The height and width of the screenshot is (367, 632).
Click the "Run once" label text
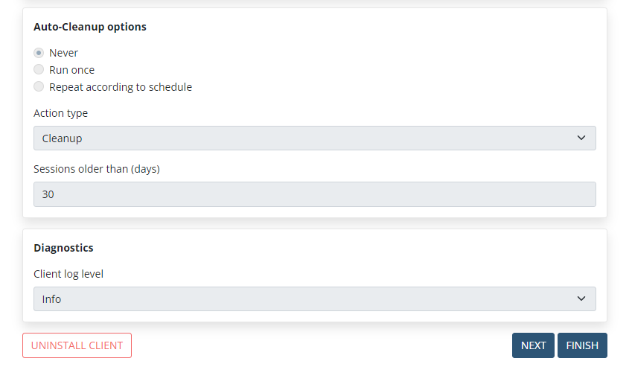(x=71, y=70)
